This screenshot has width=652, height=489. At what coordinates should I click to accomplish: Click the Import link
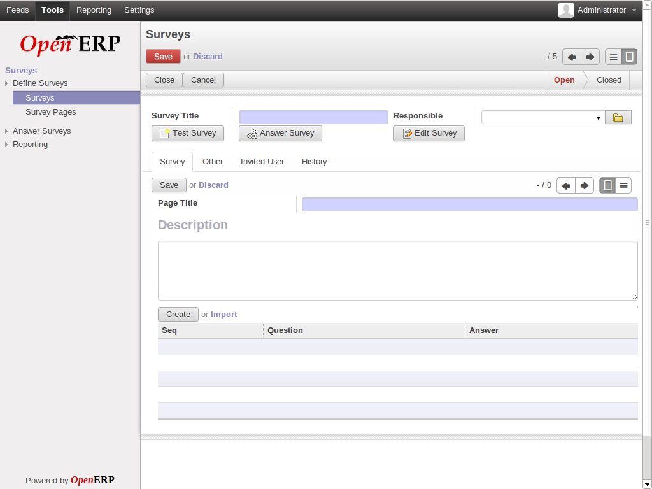click(223, 315)
